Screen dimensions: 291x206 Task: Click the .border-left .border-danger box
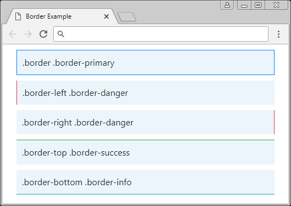(x=145, y=93)
